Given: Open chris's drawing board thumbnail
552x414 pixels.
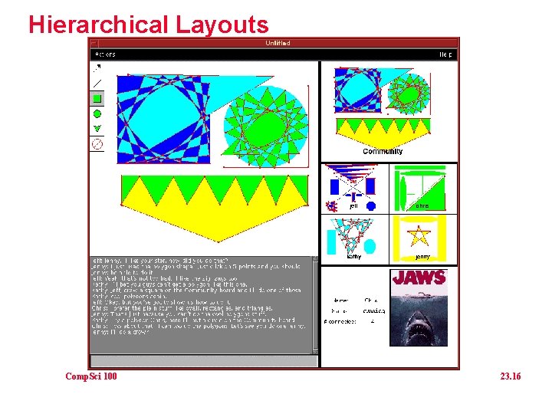Looking at the screenshot, I should (x=423, y=189).
